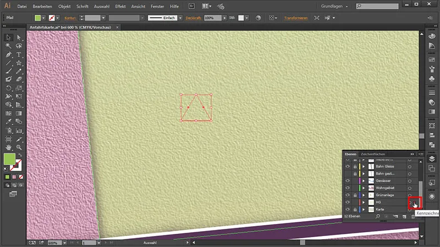Unlock the Grünanlage layer
The width and height of the screenshot is (440, 247).
[x=355, y=195]
